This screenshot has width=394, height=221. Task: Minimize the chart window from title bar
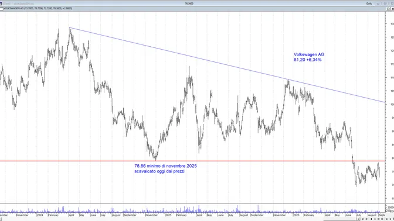click(378, 4)
